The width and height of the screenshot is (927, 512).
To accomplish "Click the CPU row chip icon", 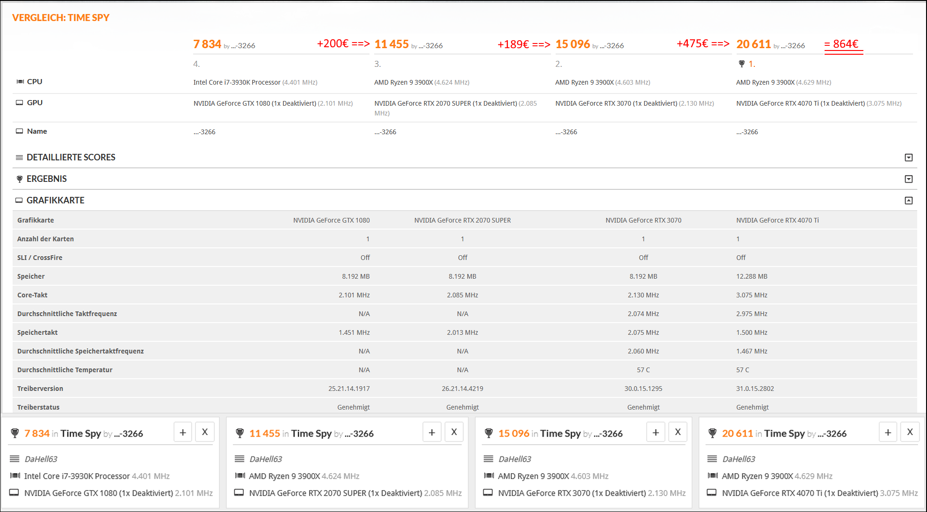I will [20, 81].
